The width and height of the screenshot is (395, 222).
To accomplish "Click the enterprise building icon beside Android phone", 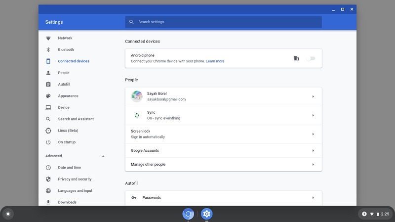I will tap(296, 58).
